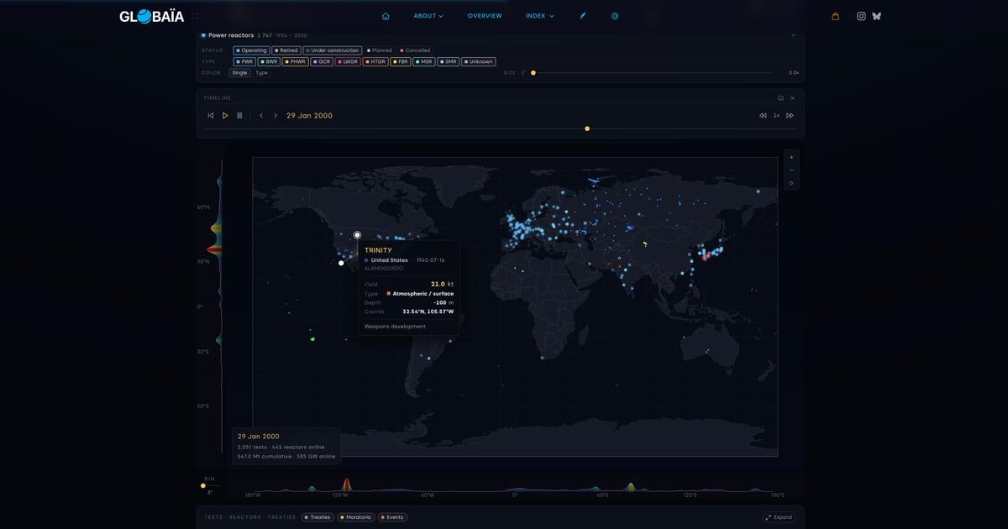This screenshot has height=529, width=1008.
Task: Click the 1x speed indicator
Action: [x=777, y=116]
